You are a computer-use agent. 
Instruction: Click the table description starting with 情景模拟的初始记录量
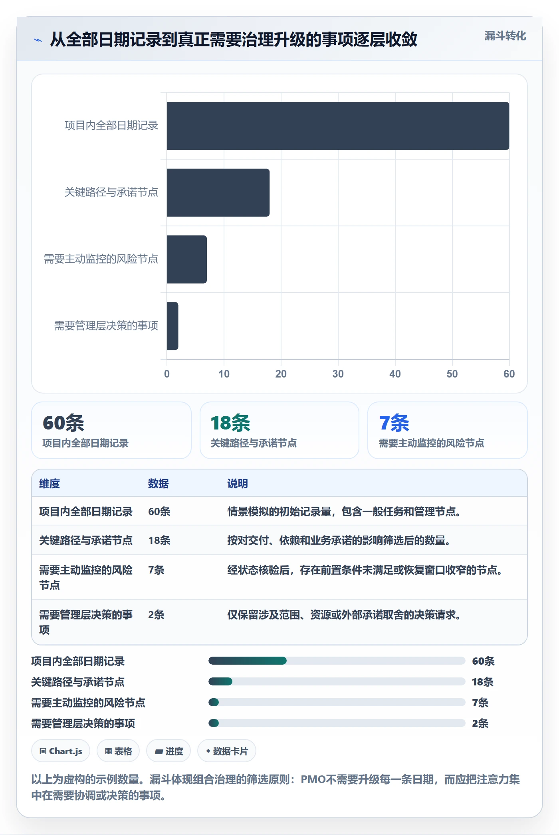[344, 511]
